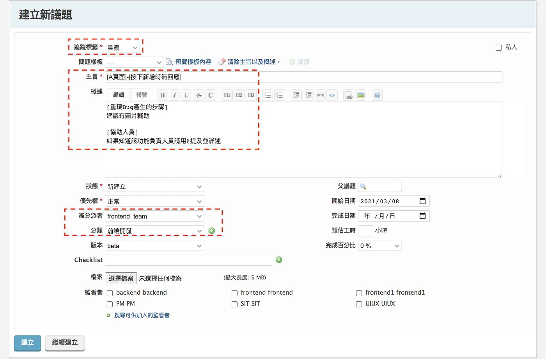The height and width of the screenshot is (359, 546).
Task: Toggle the 私人 private checkbox
Action: [x=498, y=48]
